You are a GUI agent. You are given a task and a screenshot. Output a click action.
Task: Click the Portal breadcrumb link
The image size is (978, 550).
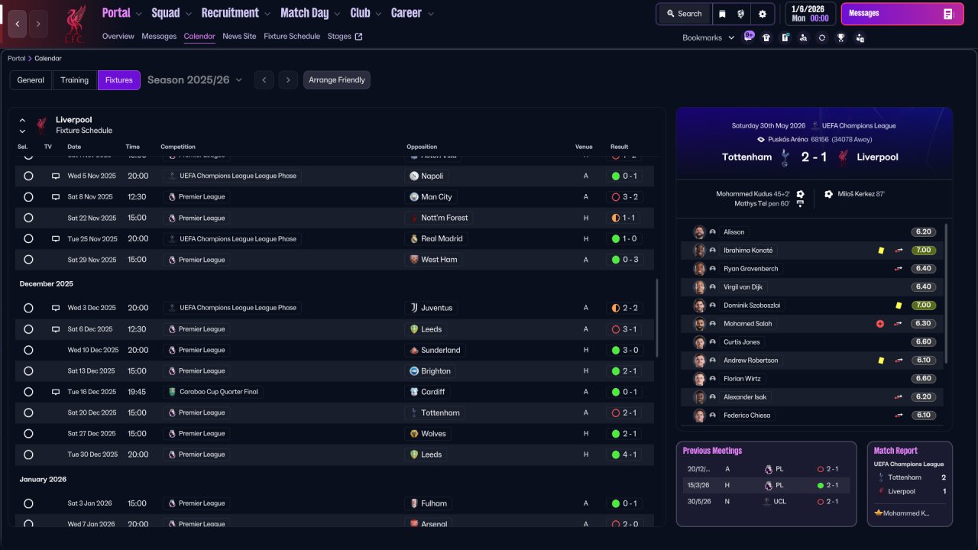pyautogui.click(x=16, y=58)
